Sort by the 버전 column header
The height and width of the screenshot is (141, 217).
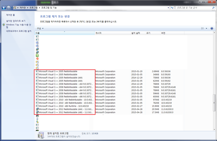tap(172, 33)
